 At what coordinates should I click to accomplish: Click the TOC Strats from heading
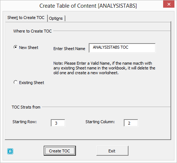click(x=26, y=107)
